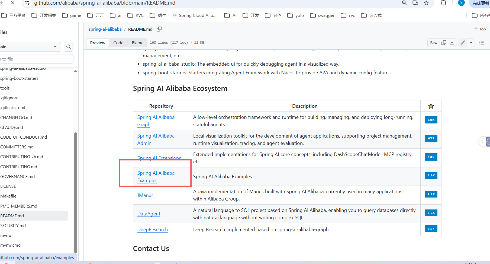
Task: Open the browser extensions puzzle icon
Action: [443, 3]
